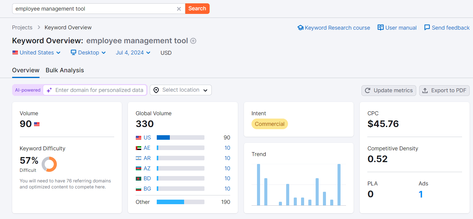The image size is (473, 219).
Task: Switch to the Bulk Analysis tab
Action: pos(65,70)
